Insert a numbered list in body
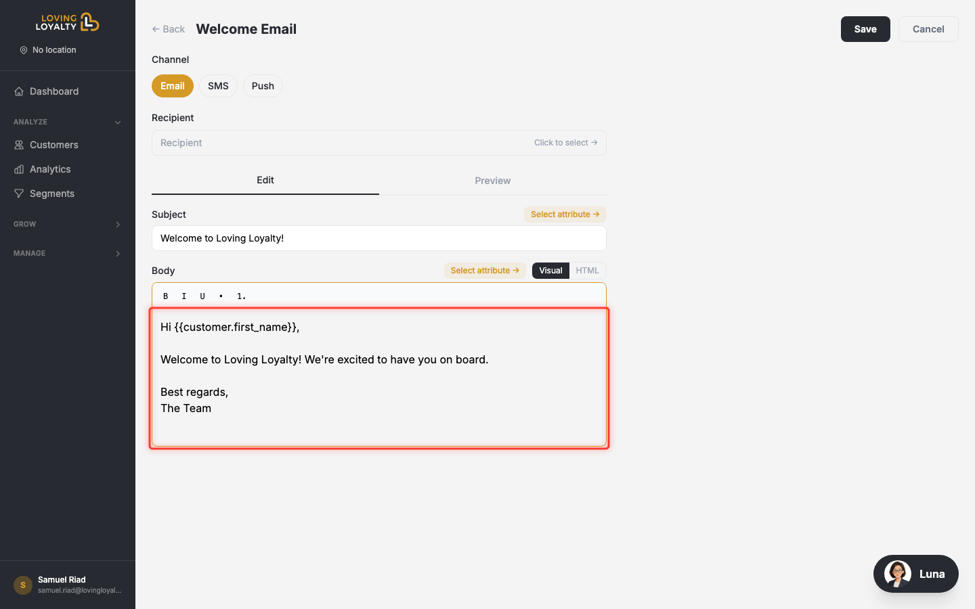 pos(241,296)
